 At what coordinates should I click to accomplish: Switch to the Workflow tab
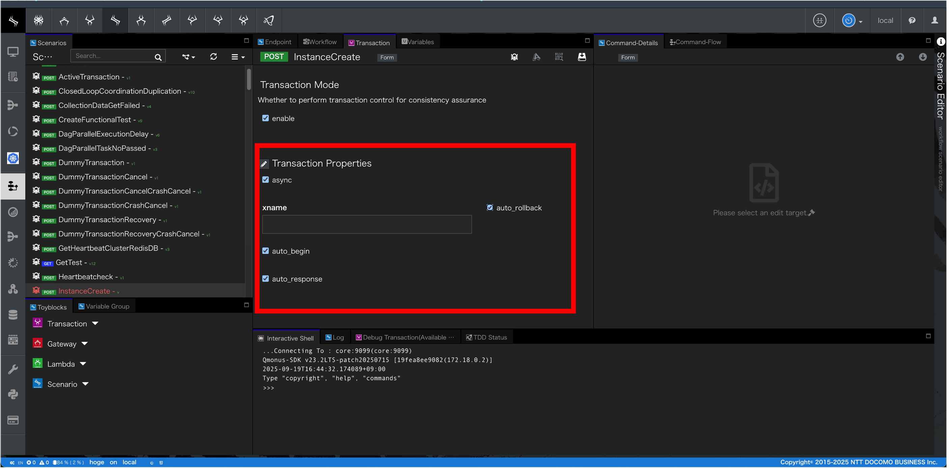pos(320,42)
